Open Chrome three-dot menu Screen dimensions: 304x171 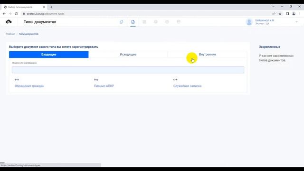[x=300, y=14]
